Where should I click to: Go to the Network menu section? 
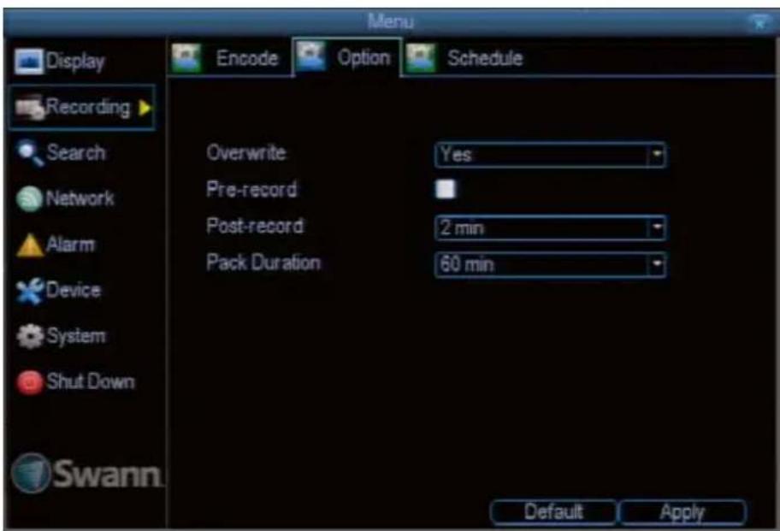tap(65, 199)
